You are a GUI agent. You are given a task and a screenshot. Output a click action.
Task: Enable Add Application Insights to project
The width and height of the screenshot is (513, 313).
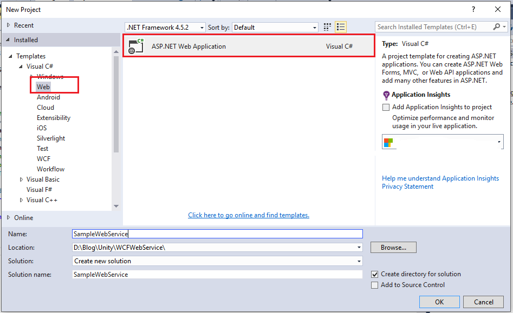pyautogui.click(x=386, y=107)
